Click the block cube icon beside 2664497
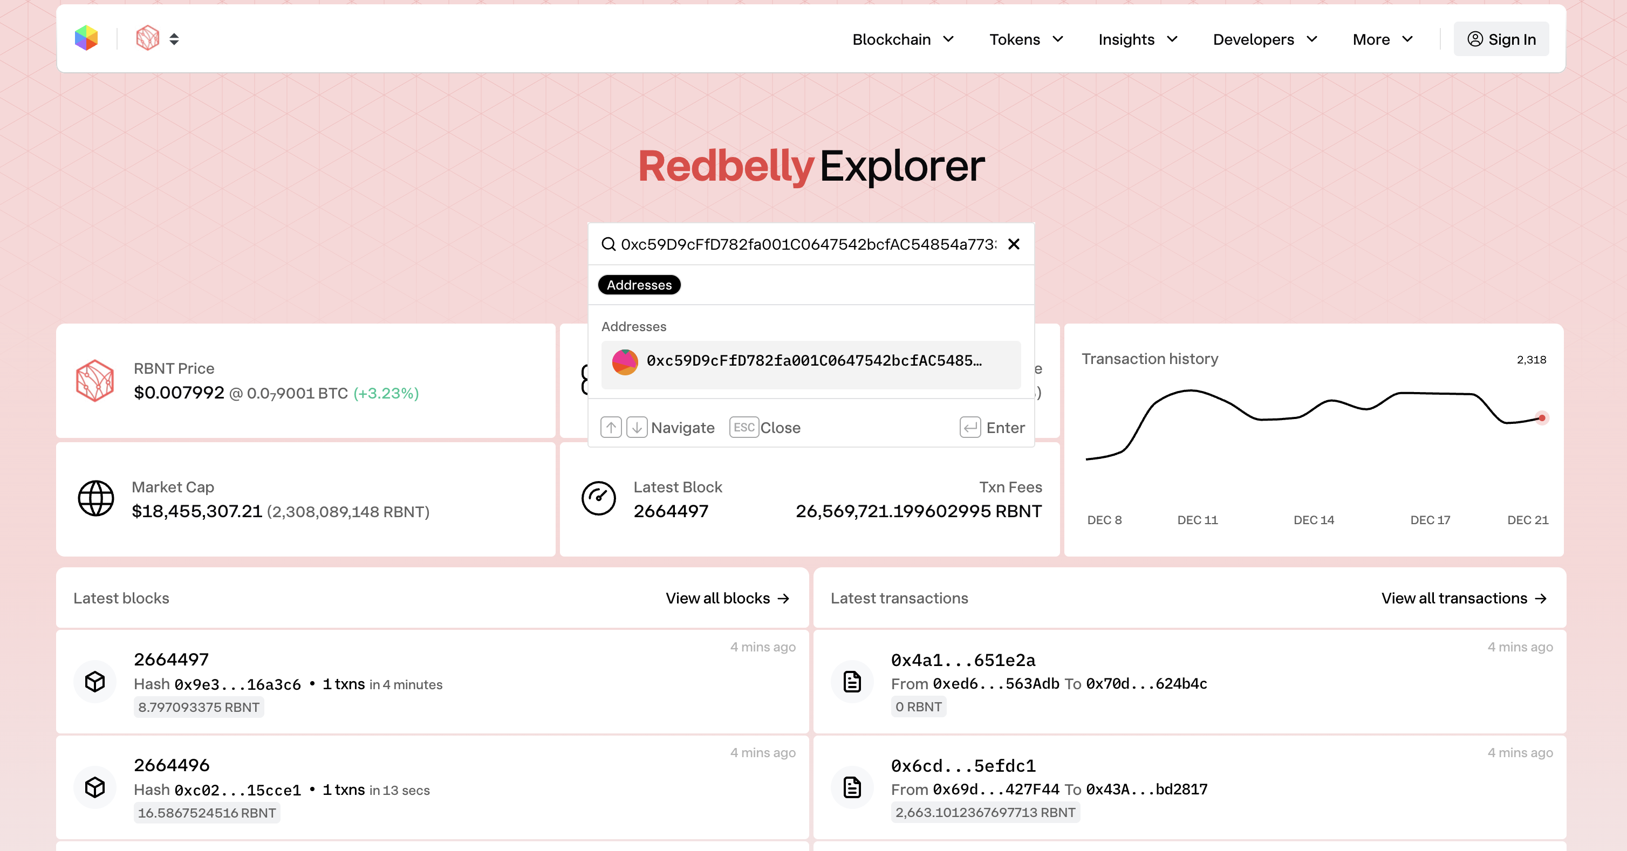 (95, 682)
